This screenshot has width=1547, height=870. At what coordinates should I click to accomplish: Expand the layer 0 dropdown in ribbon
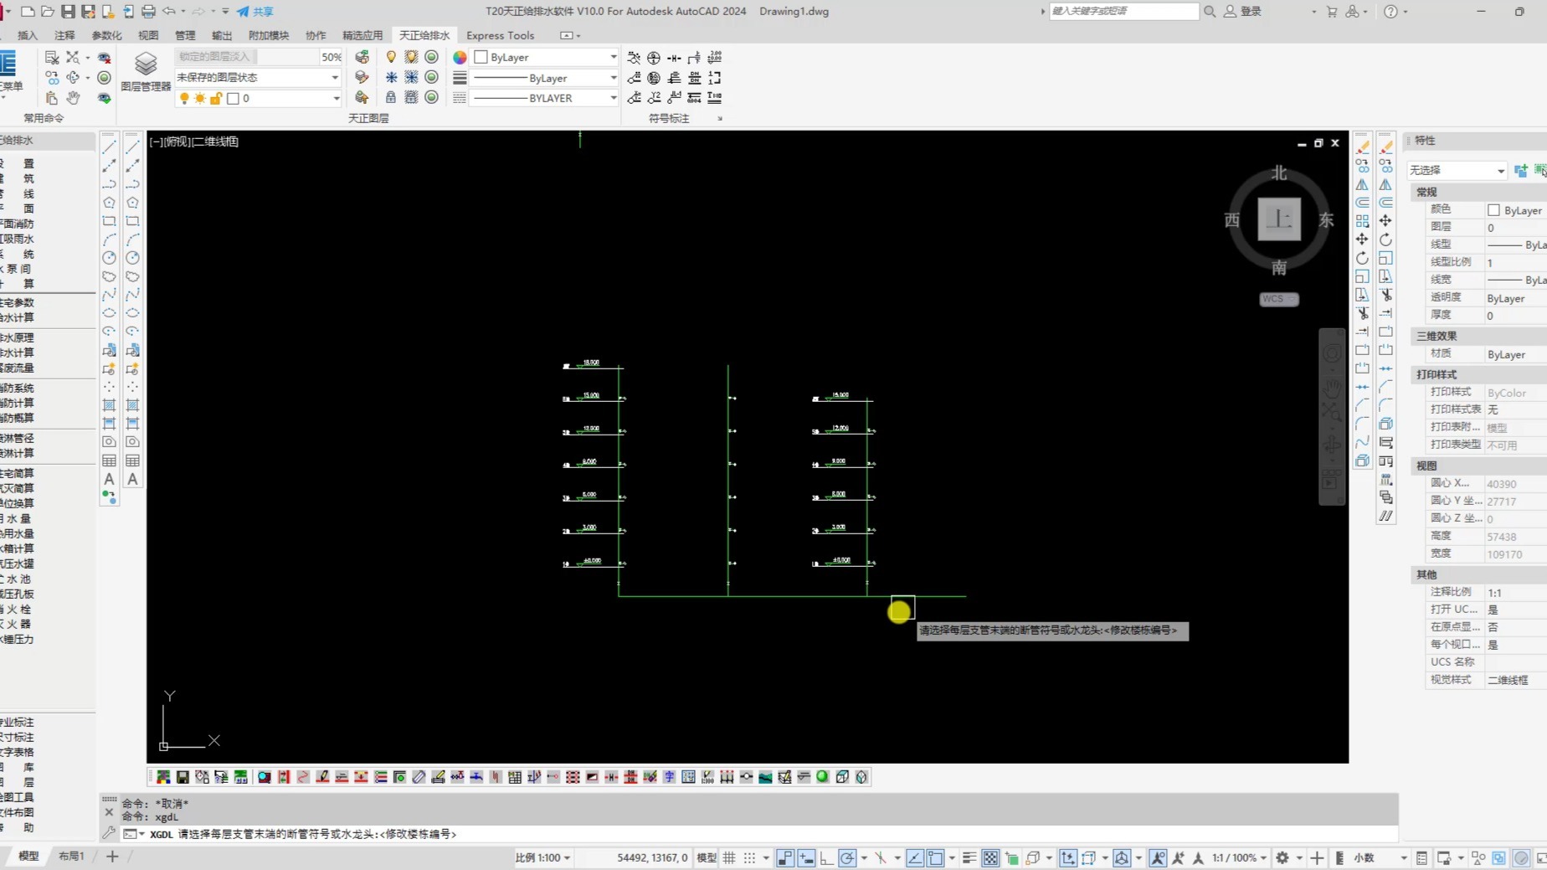[x=336, y=98]
